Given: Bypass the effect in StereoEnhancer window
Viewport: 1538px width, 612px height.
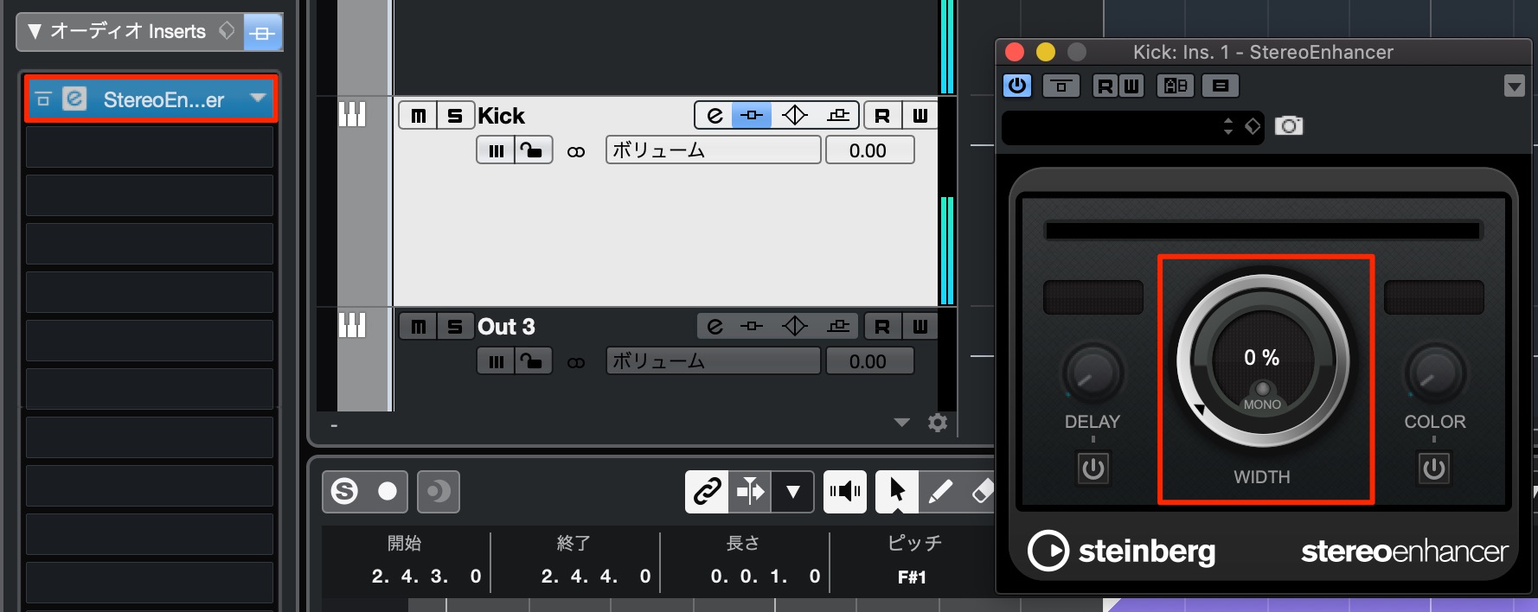Looking at the screenshot, I should [x=1061, y=86].
